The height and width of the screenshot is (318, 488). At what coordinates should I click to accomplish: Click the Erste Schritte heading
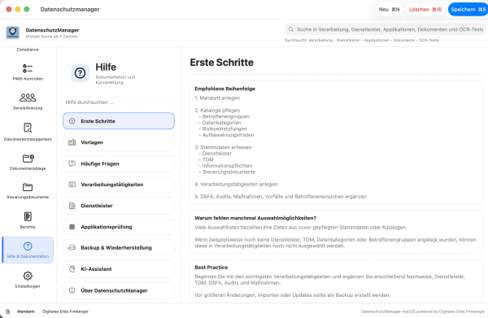coord(221,63)
